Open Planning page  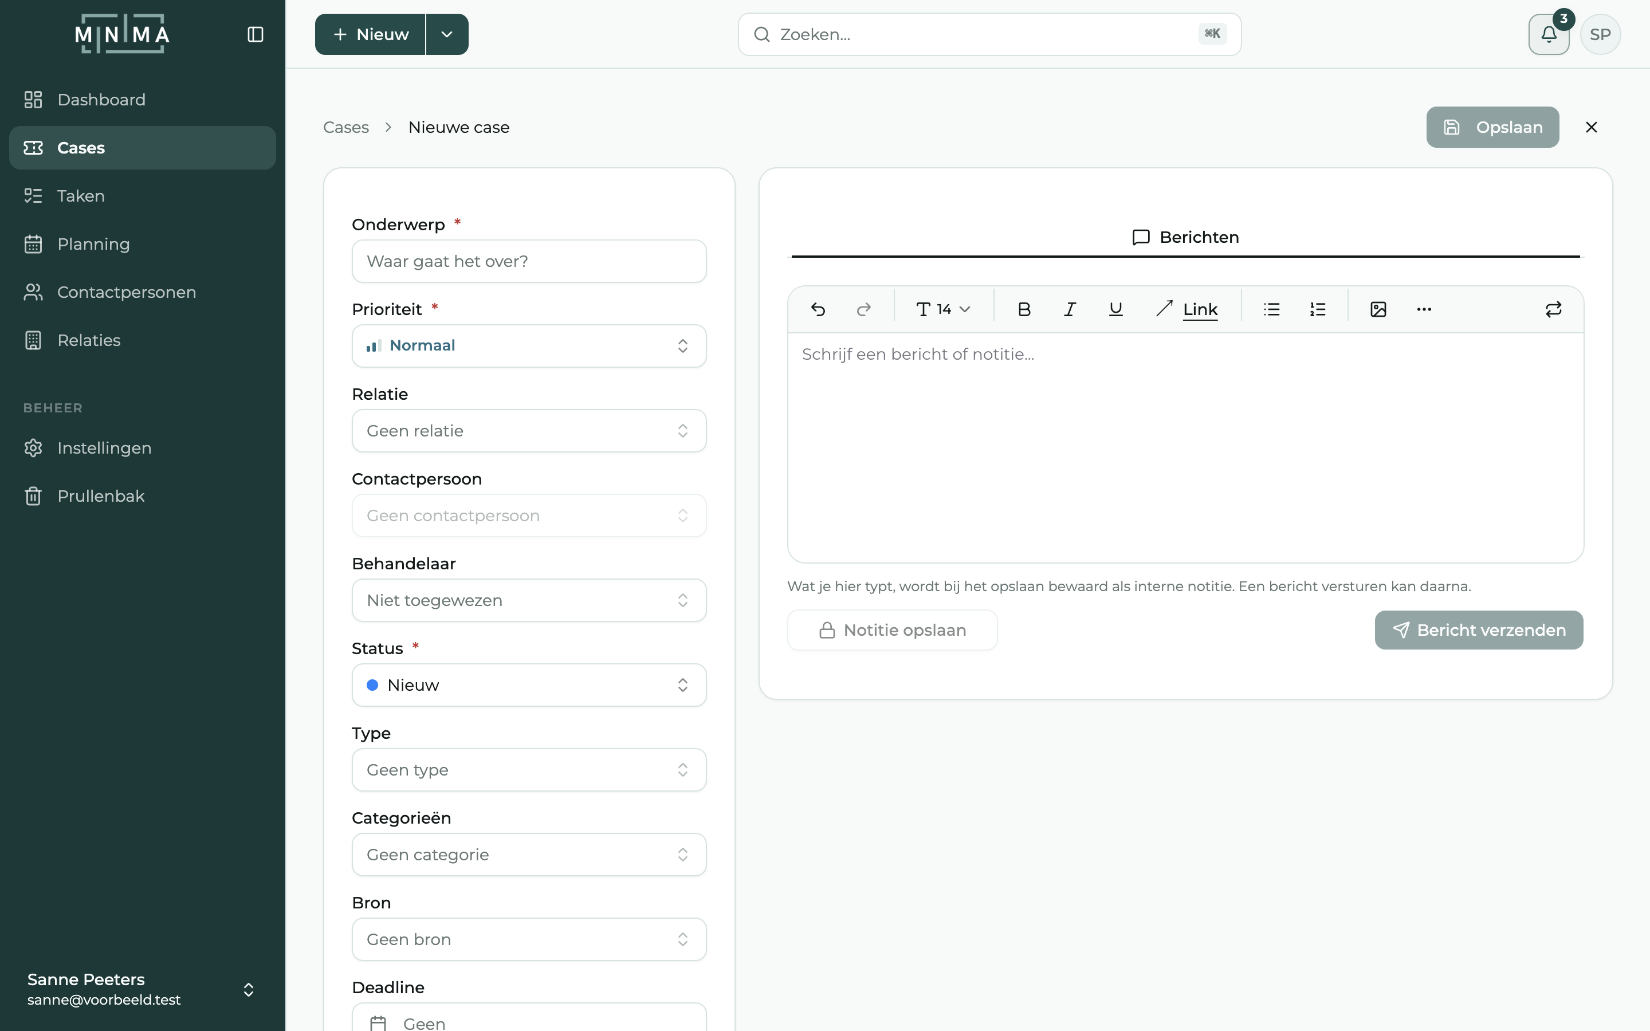click(x=143, y=244)
